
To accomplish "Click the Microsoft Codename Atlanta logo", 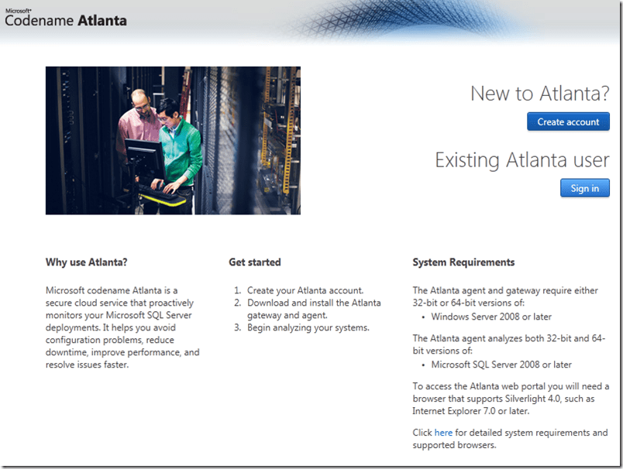I will point(65,19).
